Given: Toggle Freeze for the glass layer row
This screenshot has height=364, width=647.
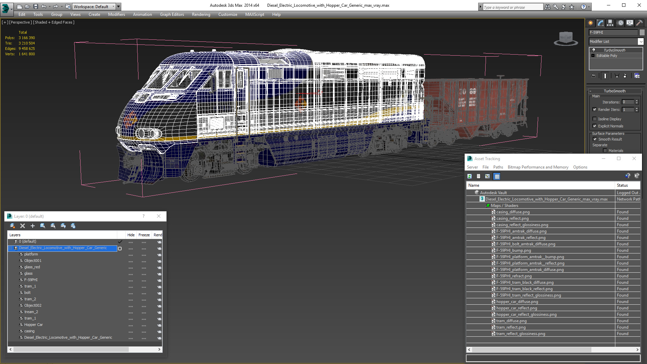Looking at the screenshot, I should (x=144, y=274).
